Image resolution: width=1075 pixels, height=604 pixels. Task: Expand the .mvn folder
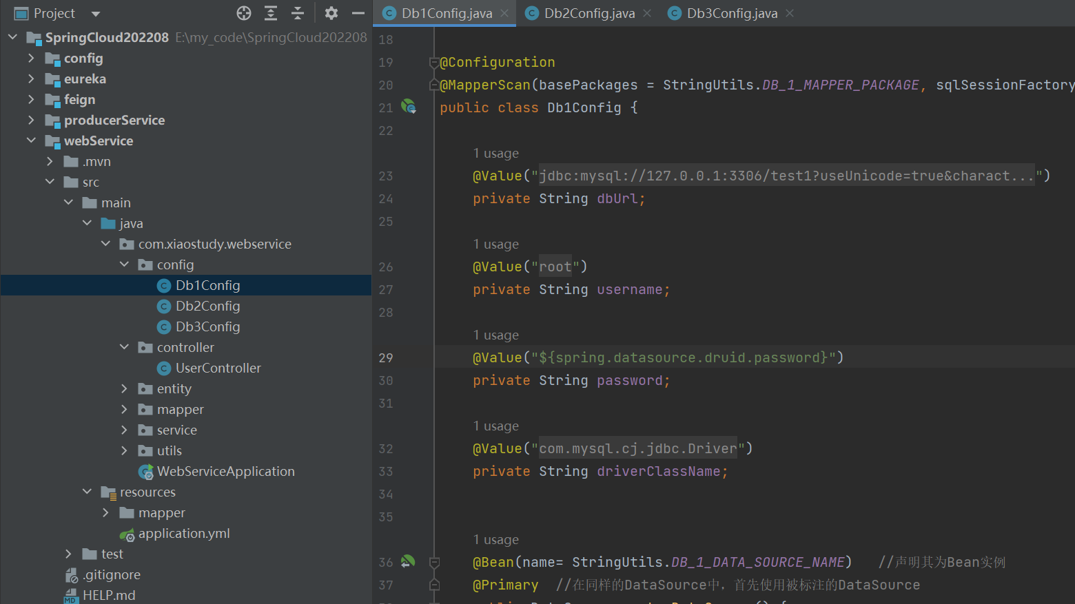click(50, 161)
